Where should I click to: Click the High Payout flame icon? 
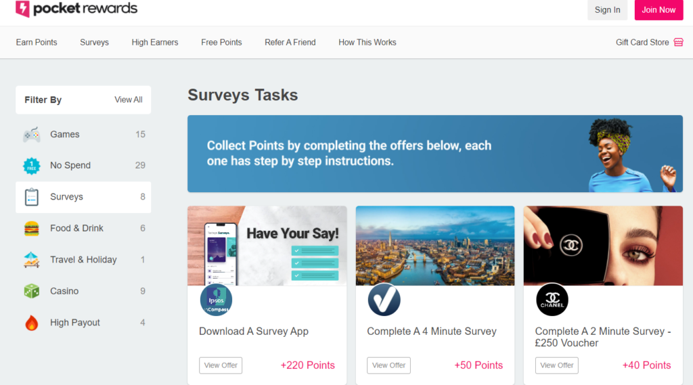(31, 323)
